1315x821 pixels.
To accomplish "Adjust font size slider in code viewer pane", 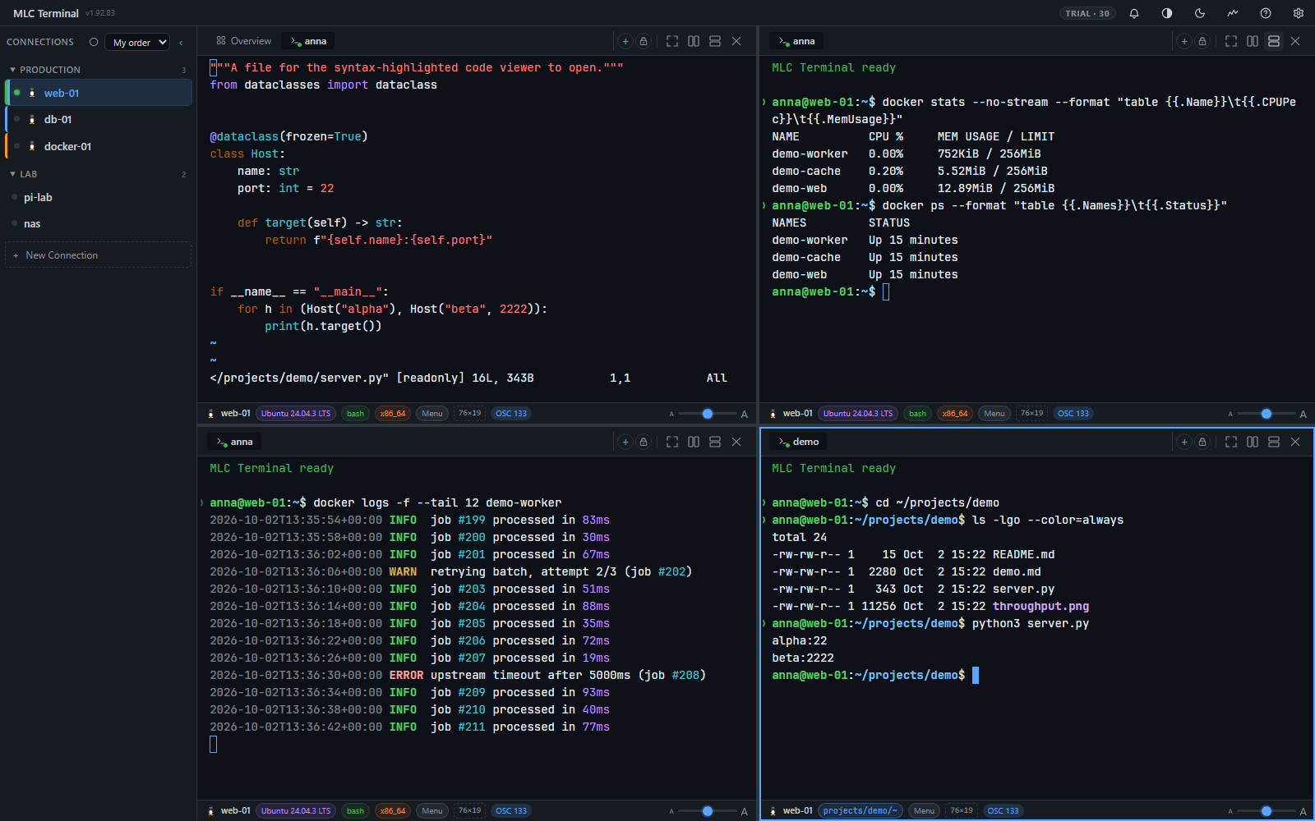I will pos(708,414).
